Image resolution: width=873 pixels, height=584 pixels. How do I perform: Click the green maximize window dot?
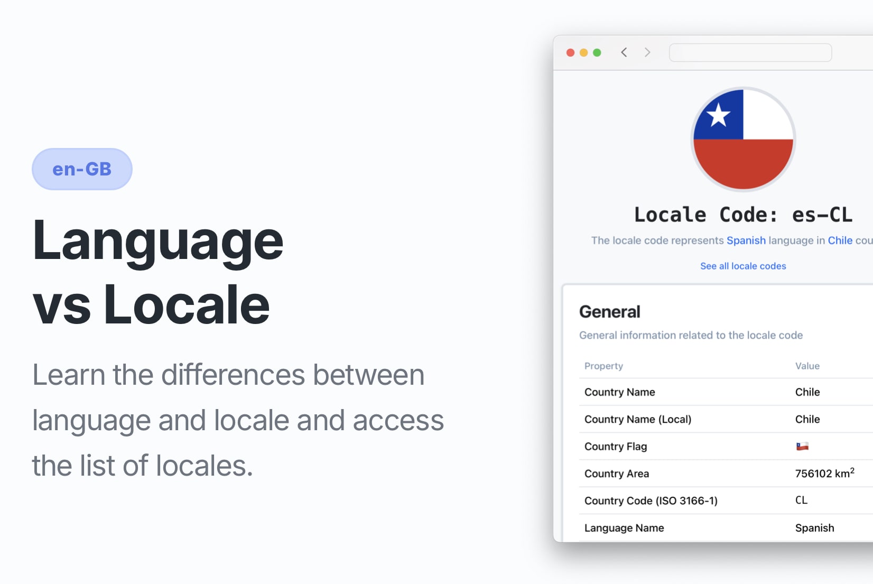click(597, 52)
